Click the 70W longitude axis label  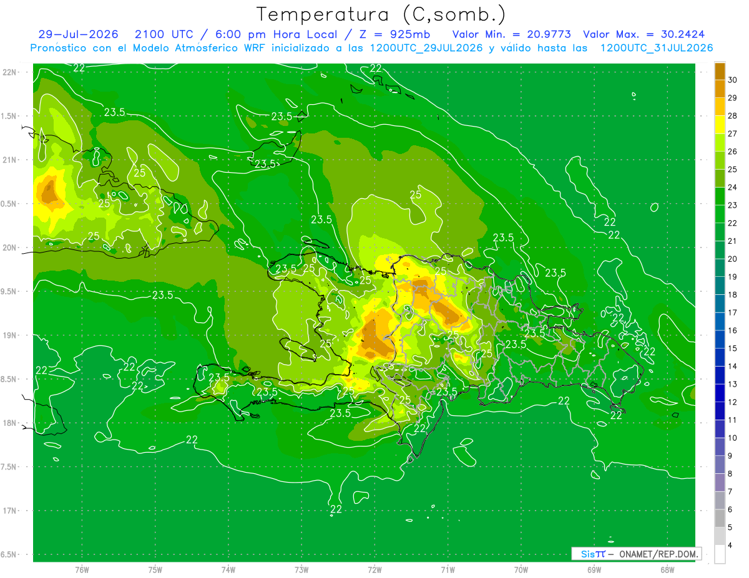(521, 569)
